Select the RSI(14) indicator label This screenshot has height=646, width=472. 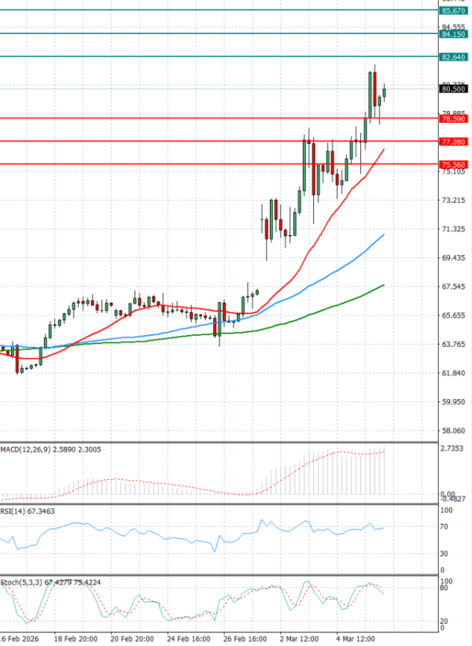pos(16,511)
